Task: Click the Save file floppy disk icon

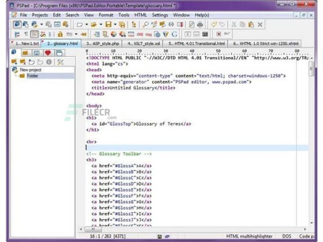Action: coord(108,24)
